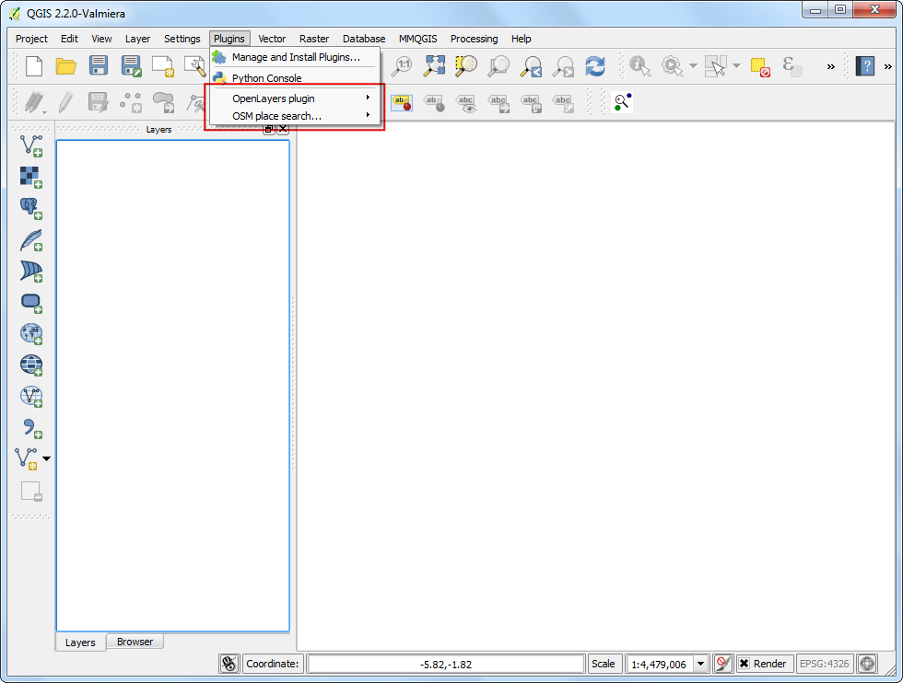Switch to the Browser tab
Image resolution: width=903 pixels, height=683 pixels.
(x=135, y=641)
